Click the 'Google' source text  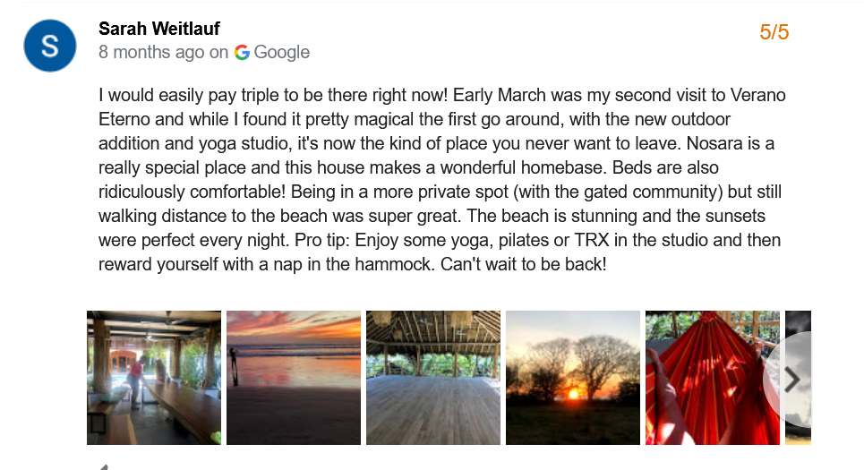point(281,52)
